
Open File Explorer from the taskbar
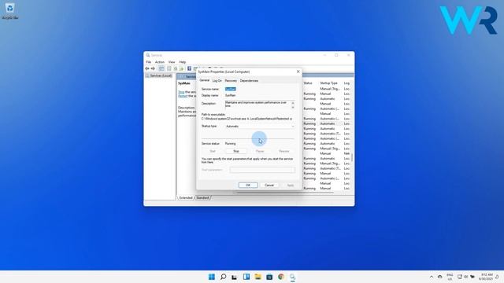tap(258, 277)
